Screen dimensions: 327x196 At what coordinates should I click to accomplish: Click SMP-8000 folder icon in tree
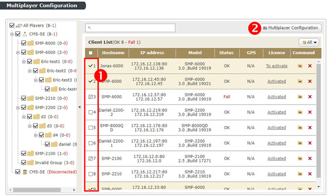(x=30, y=43)
